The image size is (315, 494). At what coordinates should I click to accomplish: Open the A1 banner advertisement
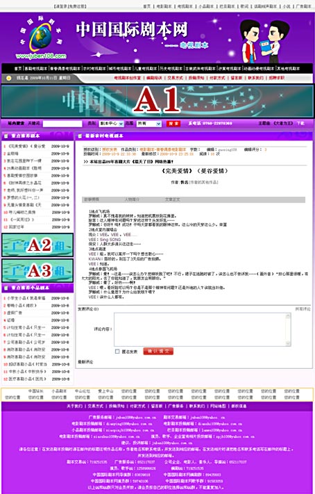[x=157, y=101]
